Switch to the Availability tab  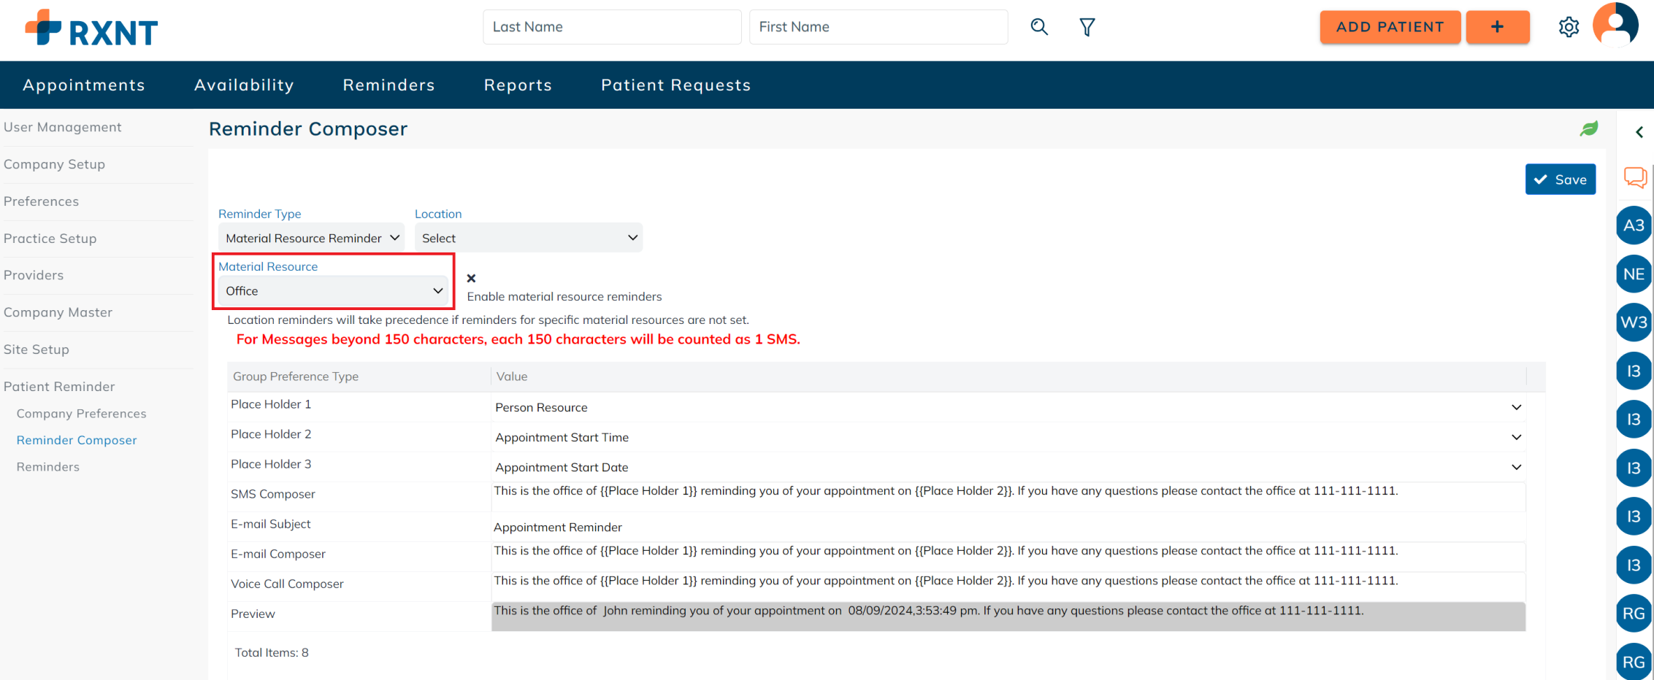[x=244, y=85]
